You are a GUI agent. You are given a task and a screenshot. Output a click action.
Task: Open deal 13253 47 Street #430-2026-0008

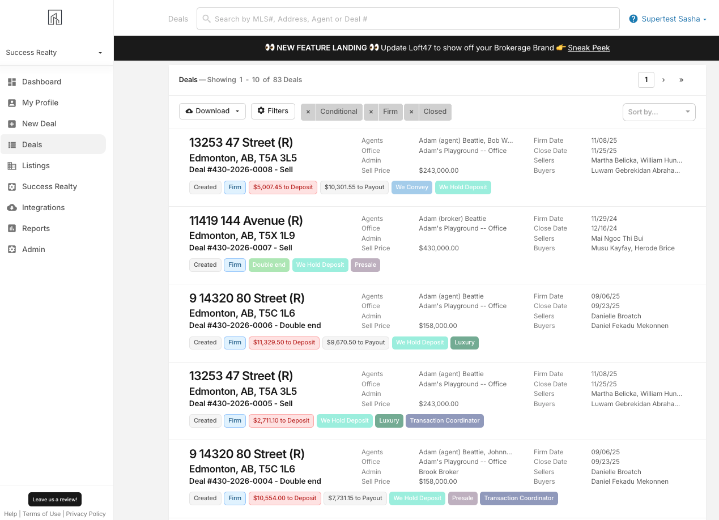click(x=241, y=143)
